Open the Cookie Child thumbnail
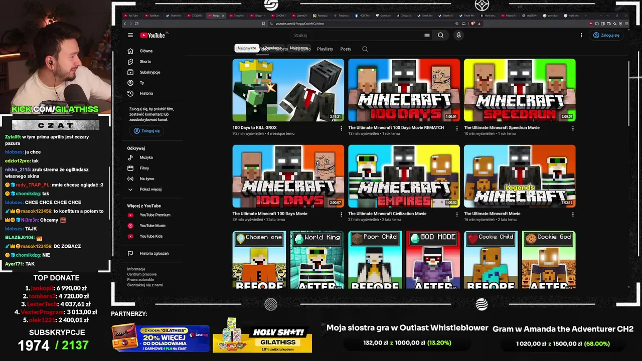642x361 pixels. 491,260
